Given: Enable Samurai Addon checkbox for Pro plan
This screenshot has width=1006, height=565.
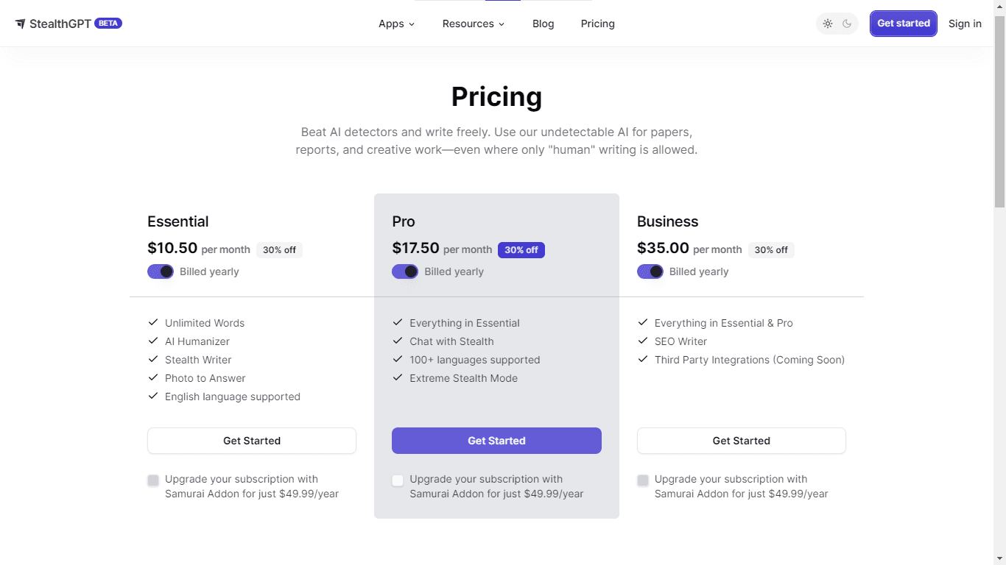Looking at the screenshot, I should pos(398,480).
